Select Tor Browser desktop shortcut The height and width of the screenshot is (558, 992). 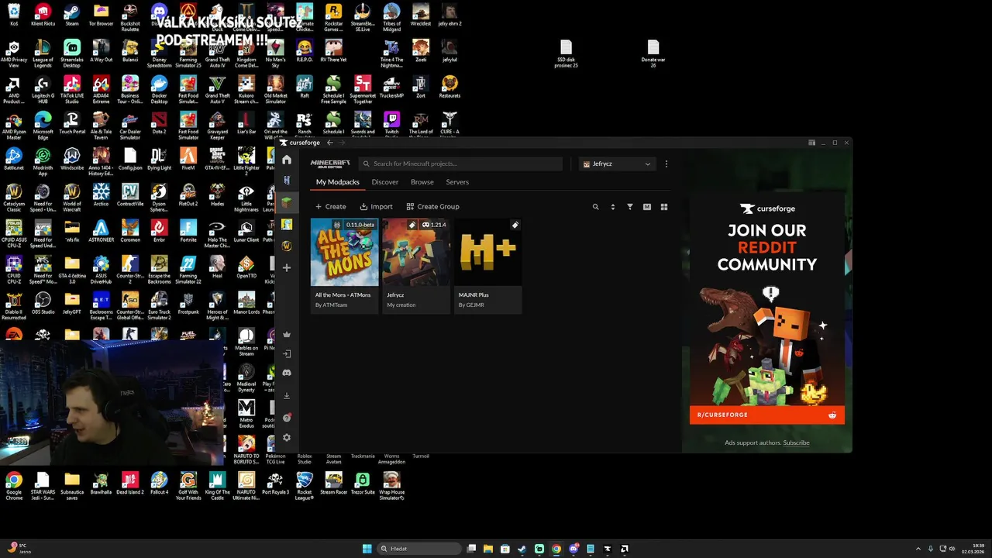101,15
